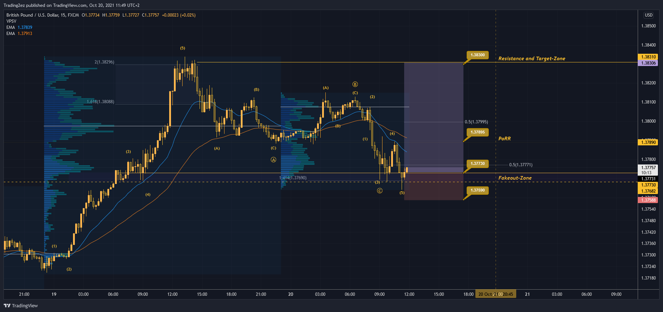Image resolution: width=663 pixels, height=312 pixels.
Task: Click the 1.37588 red price axis tag
Action: pos(649,200)
